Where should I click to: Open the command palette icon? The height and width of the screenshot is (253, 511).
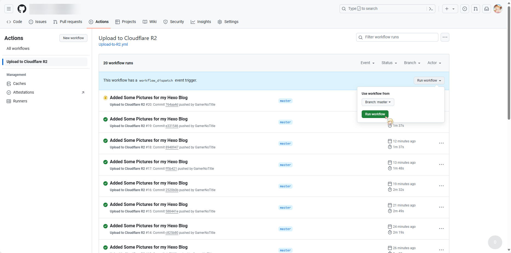[x=431, y=9]
